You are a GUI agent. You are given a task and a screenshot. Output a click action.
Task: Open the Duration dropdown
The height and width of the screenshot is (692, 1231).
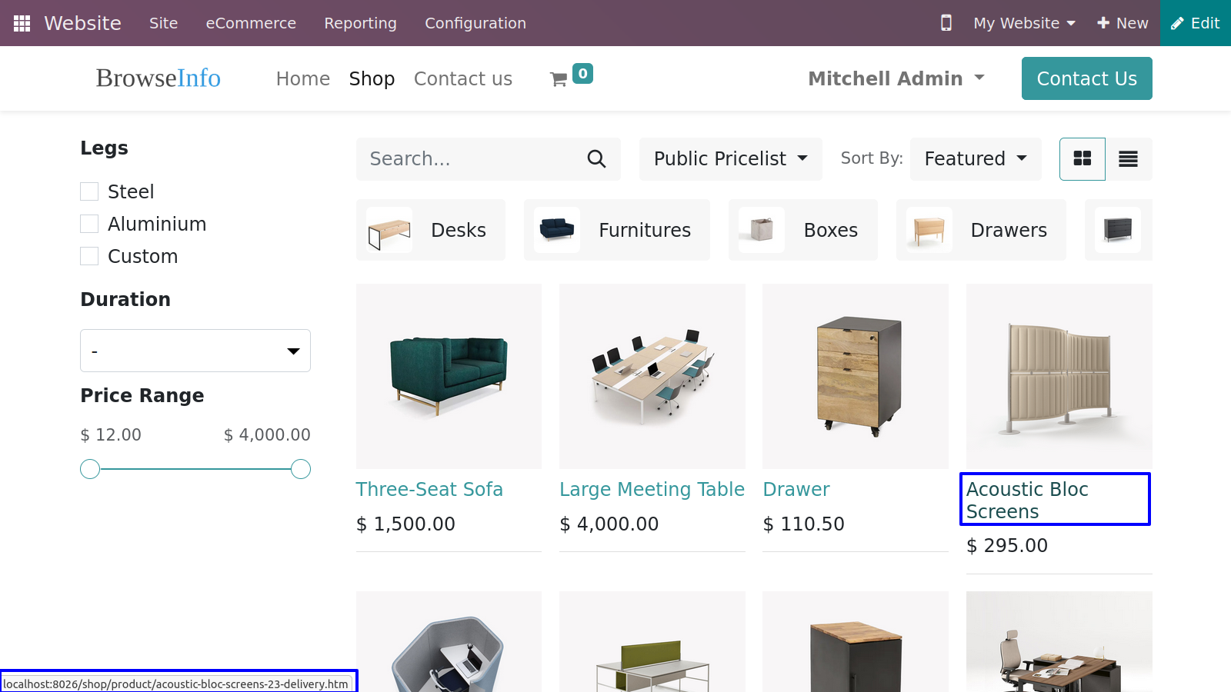(x=195, y=351)
